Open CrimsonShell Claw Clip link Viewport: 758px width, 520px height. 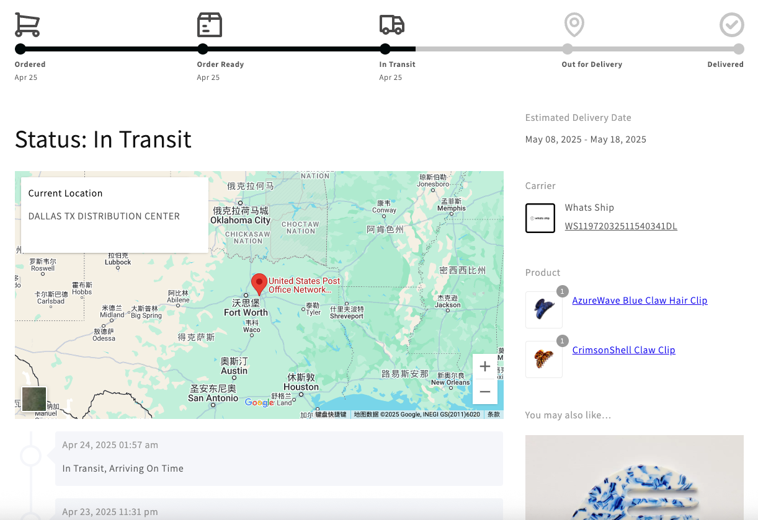(x=623, y=350)
